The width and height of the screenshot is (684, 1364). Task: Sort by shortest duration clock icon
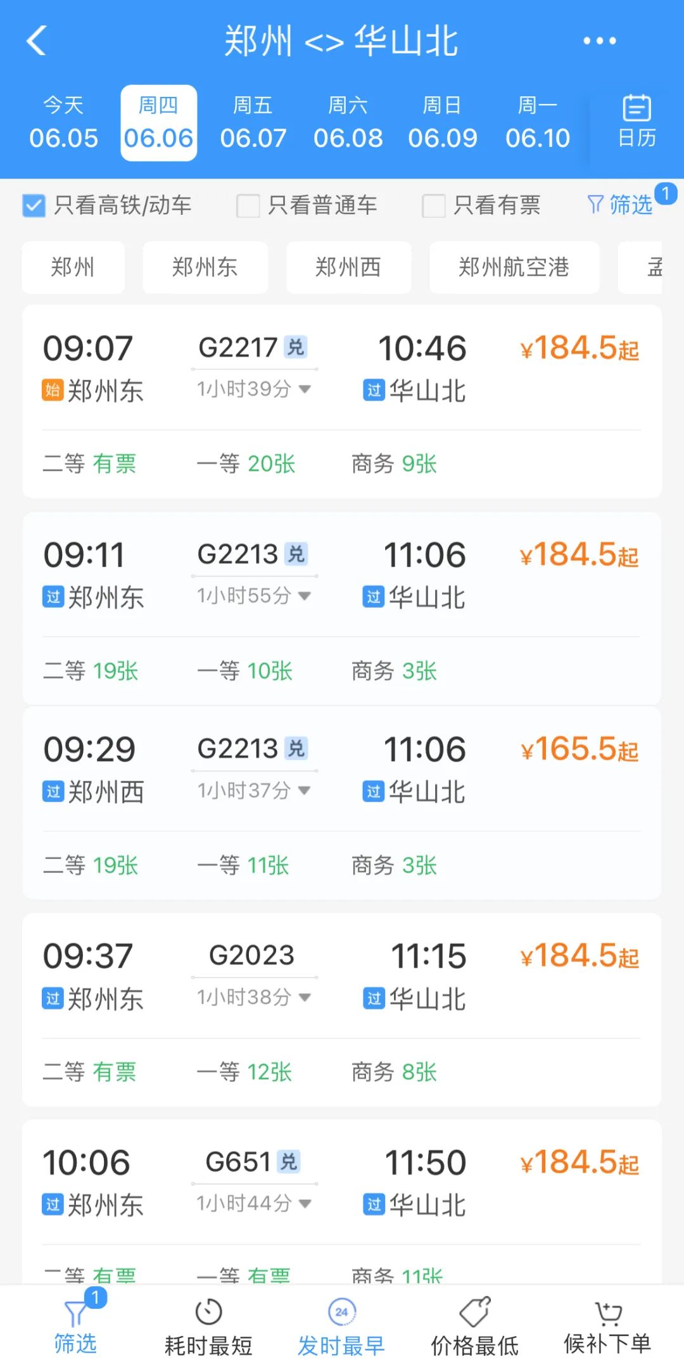208,1311
